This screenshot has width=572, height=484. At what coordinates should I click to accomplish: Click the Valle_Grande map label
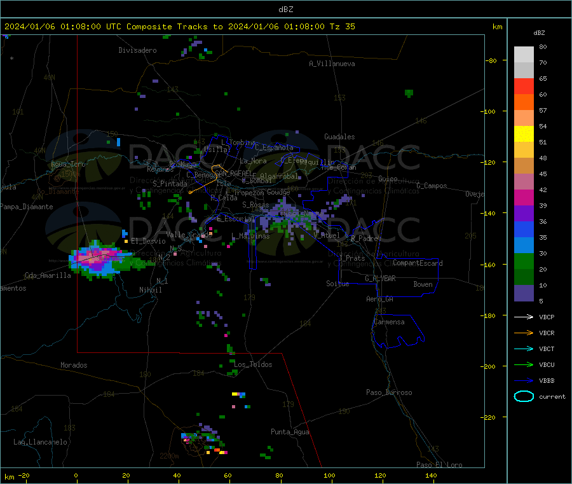click(189, 235)
